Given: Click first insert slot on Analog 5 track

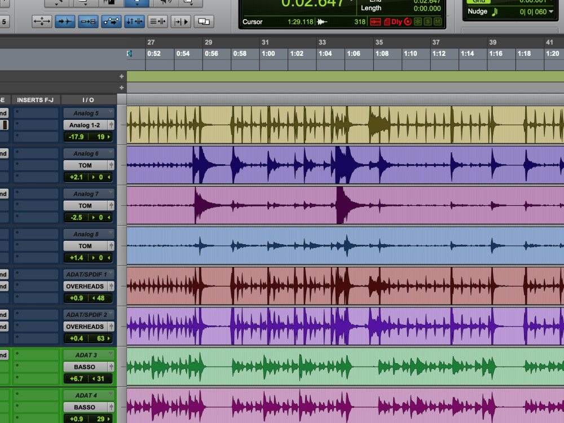Looking at the screenshot, I should (36, 113).
